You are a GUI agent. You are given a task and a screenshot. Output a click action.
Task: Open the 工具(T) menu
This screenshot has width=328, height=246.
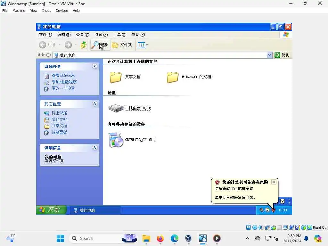point(120,35)
